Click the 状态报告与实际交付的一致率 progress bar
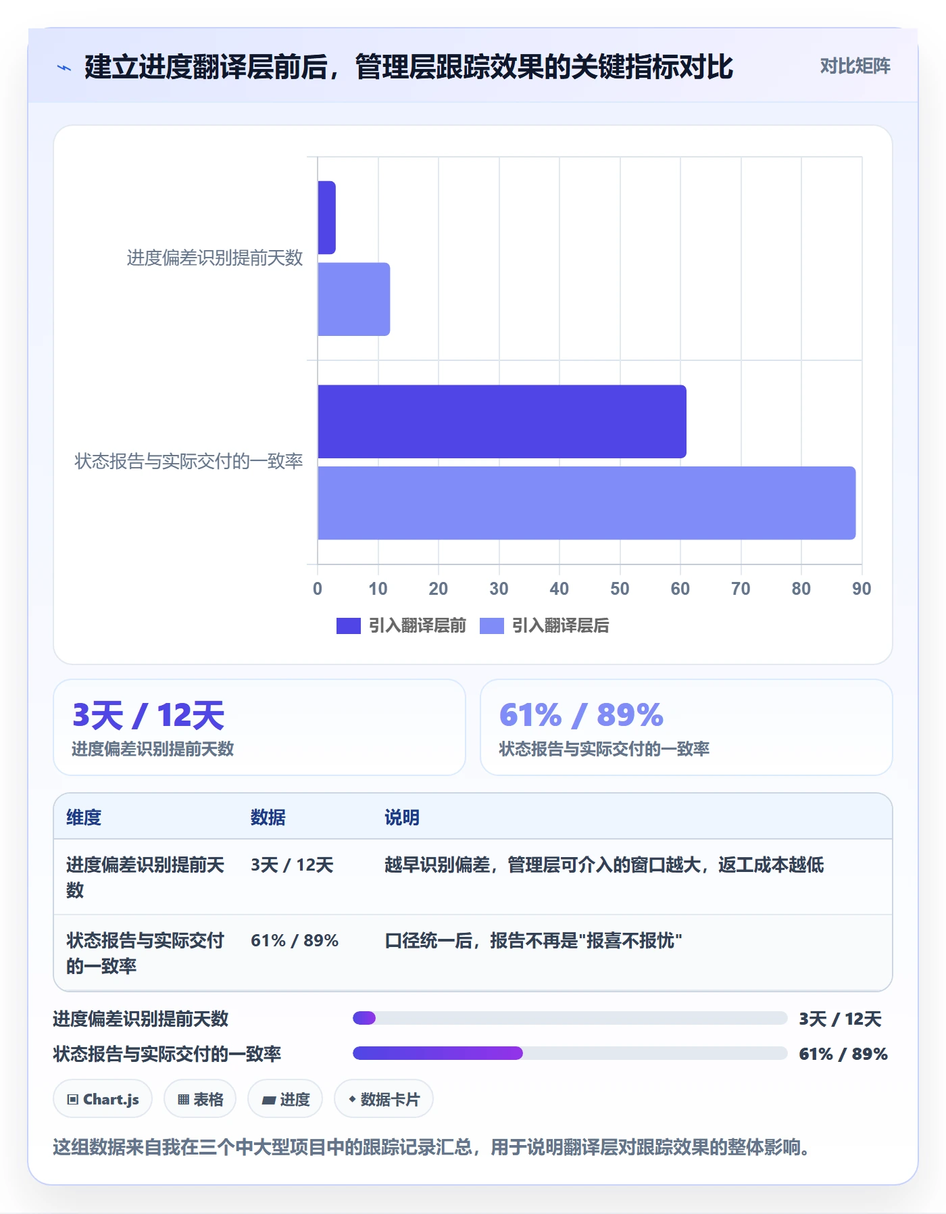The height and width of the screenshot is (1214, 946). pos(570,1053)
